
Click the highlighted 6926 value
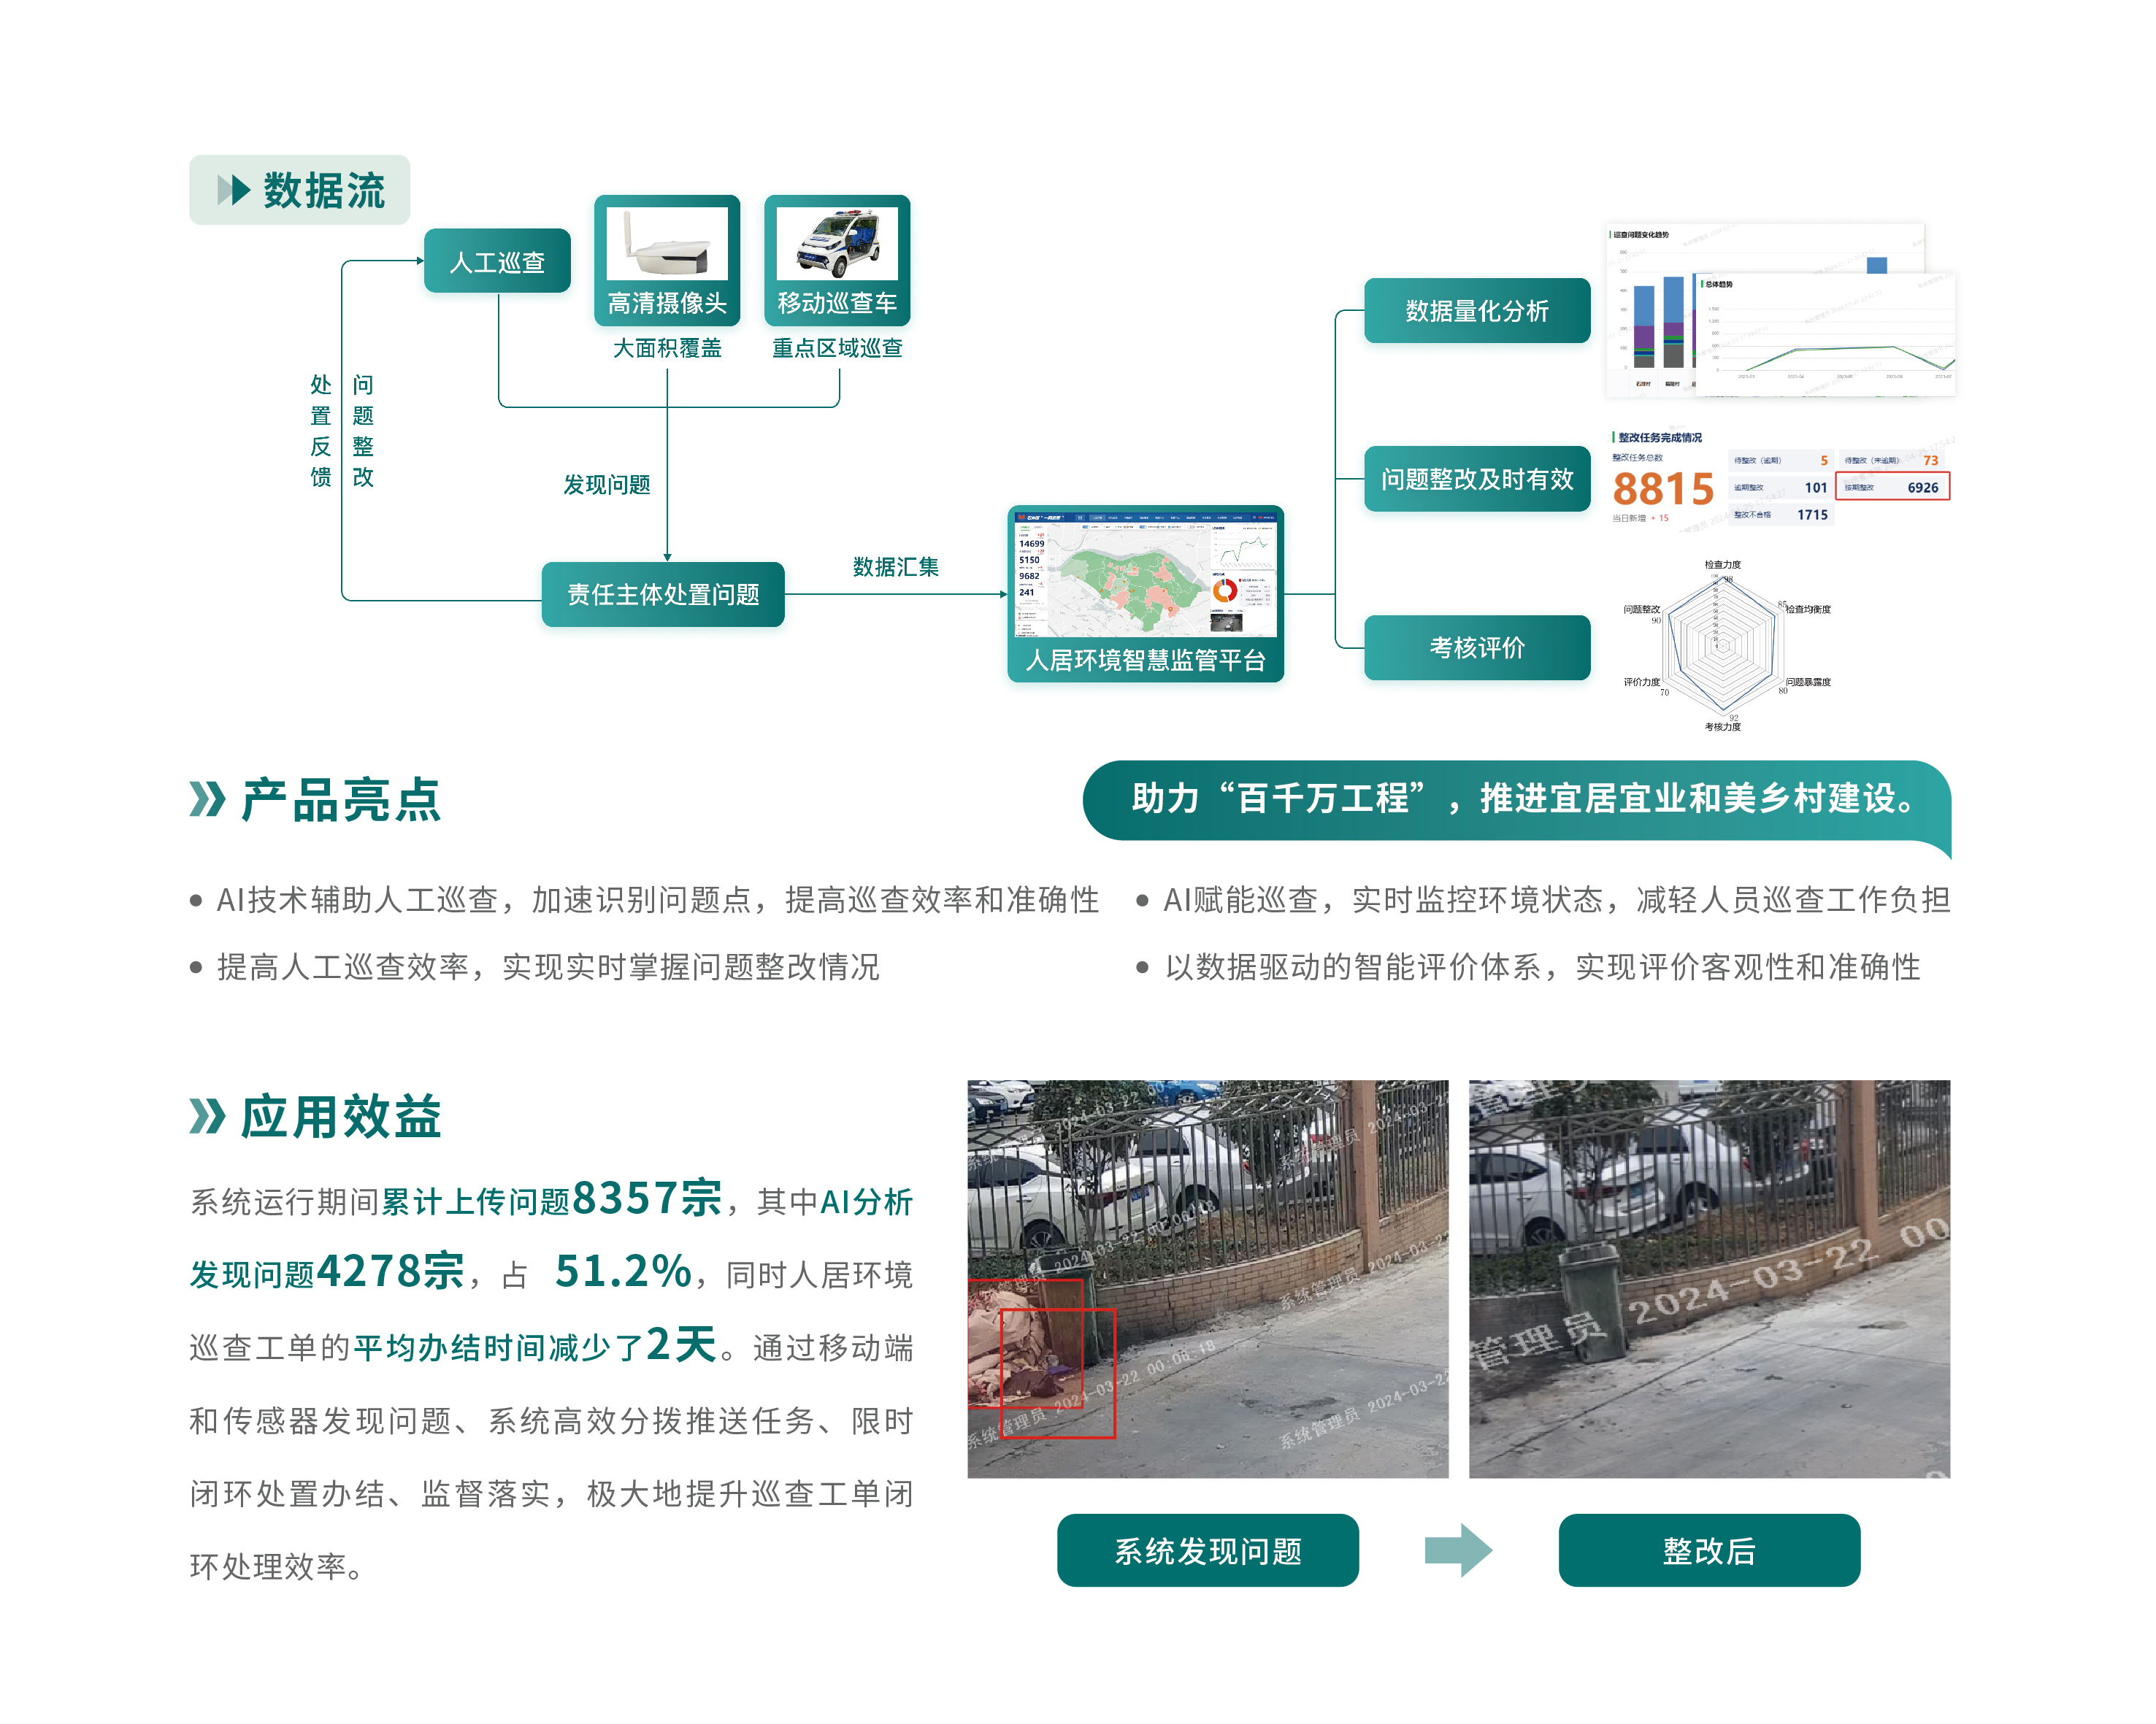(x=1923, y=488)
